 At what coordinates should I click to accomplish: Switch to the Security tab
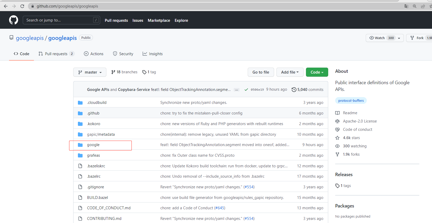pyautogui.click(x=123, y=54)
